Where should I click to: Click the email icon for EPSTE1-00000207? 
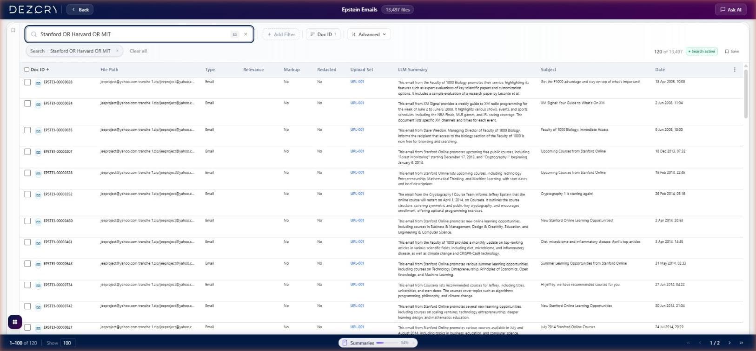coord(38,152)
